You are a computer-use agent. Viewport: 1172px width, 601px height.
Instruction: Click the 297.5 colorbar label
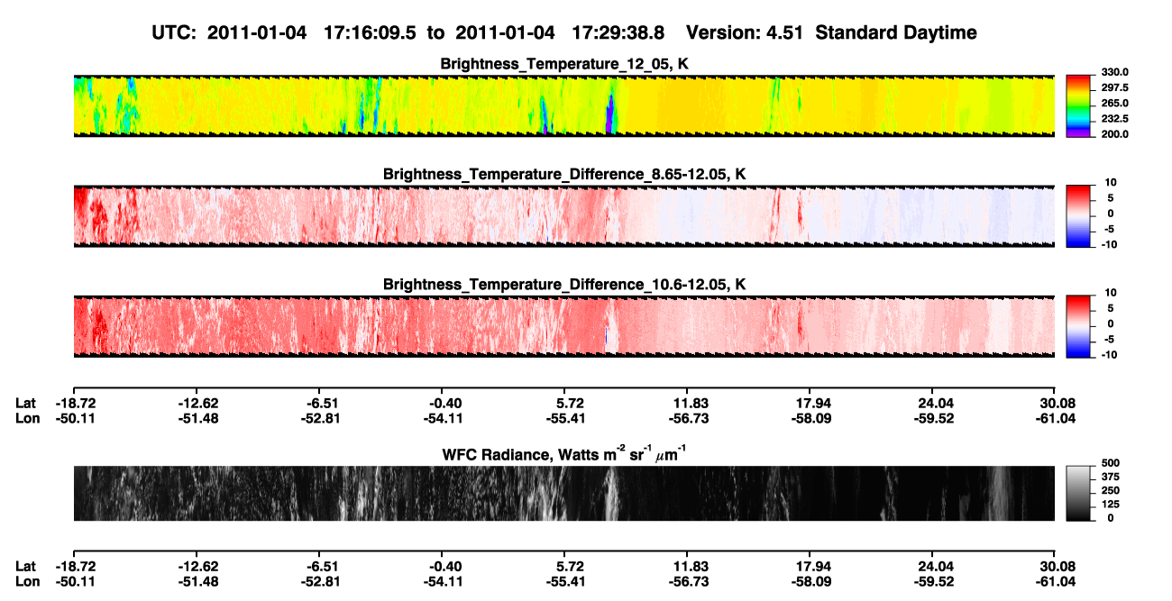[x=1113, y=87]
